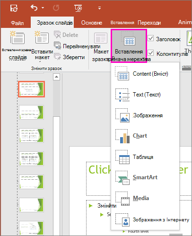
Task: Toggle the Колонтитулів checkbox
Action: click(151, 53)
